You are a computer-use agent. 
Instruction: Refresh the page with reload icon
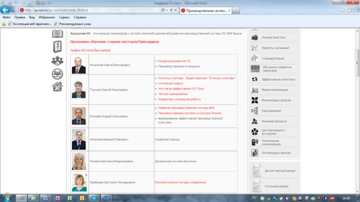[x=171, y=10]
